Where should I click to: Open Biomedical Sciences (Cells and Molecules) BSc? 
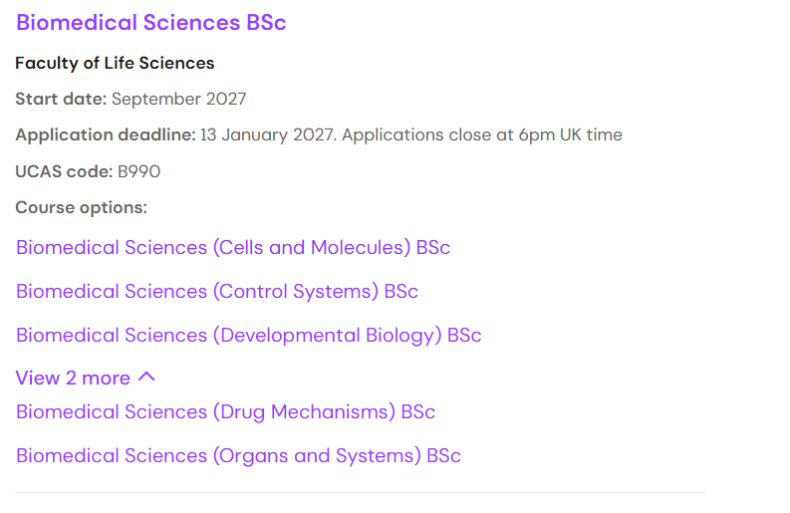[x=233, y=248]
